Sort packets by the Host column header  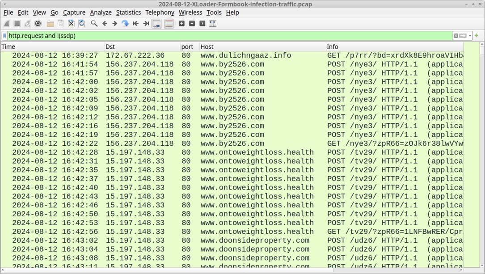pyautogui.click(x=262, y=46)
